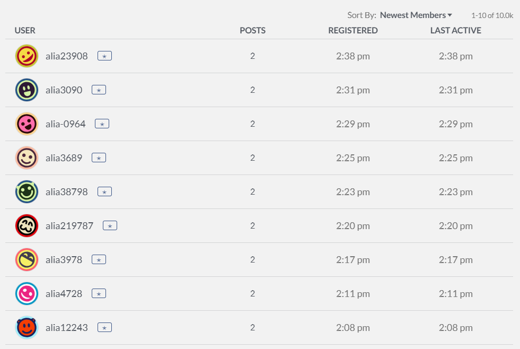Click the star badge beside alia3090

(x=99, y=90)
